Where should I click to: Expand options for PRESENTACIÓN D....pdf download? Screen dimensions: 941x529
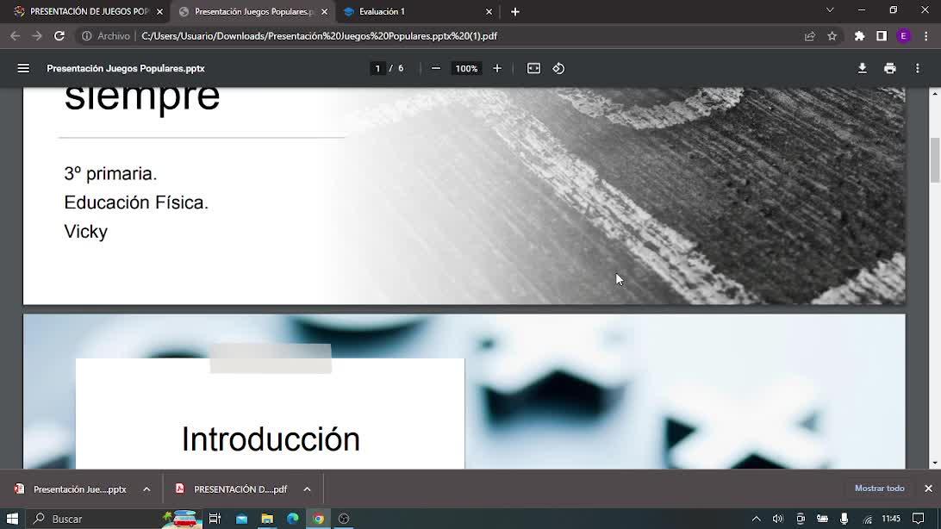pyautogui.click(x=307, y=489)
